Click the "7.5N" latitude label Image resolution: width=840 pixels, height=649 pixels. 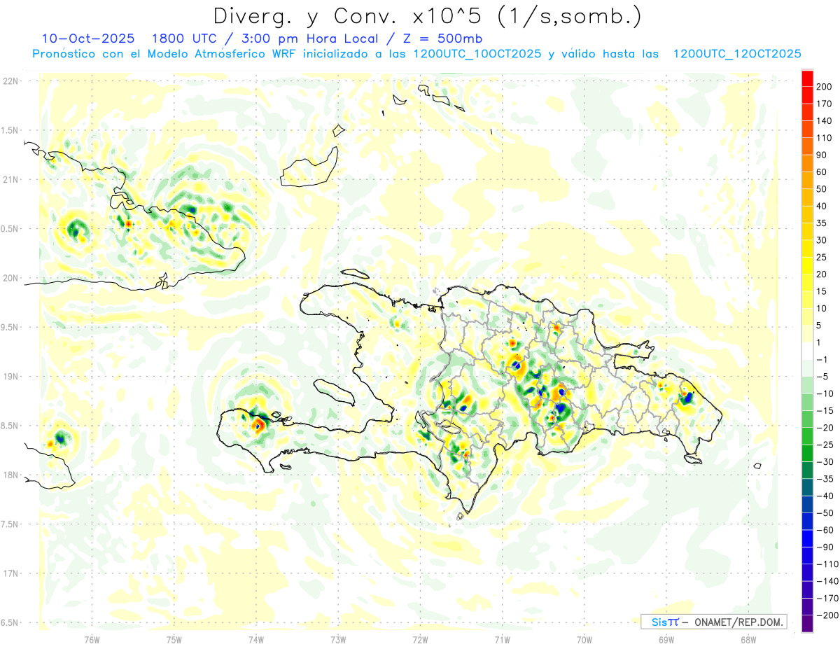10,524
